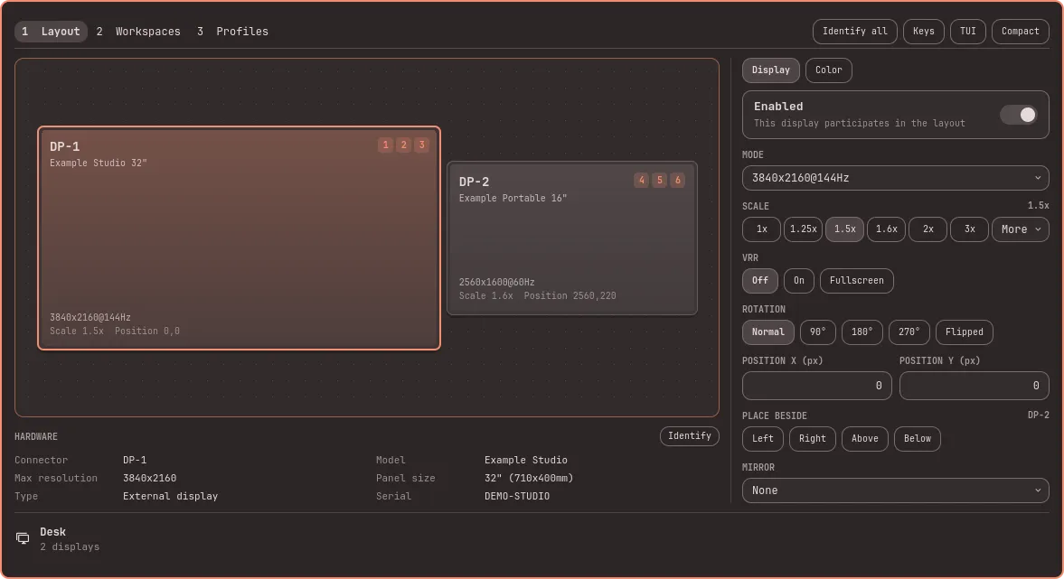Viewport: 1064px width, 579px height.
Task: Click Model value Example Studio
Action: coord(526,460)
